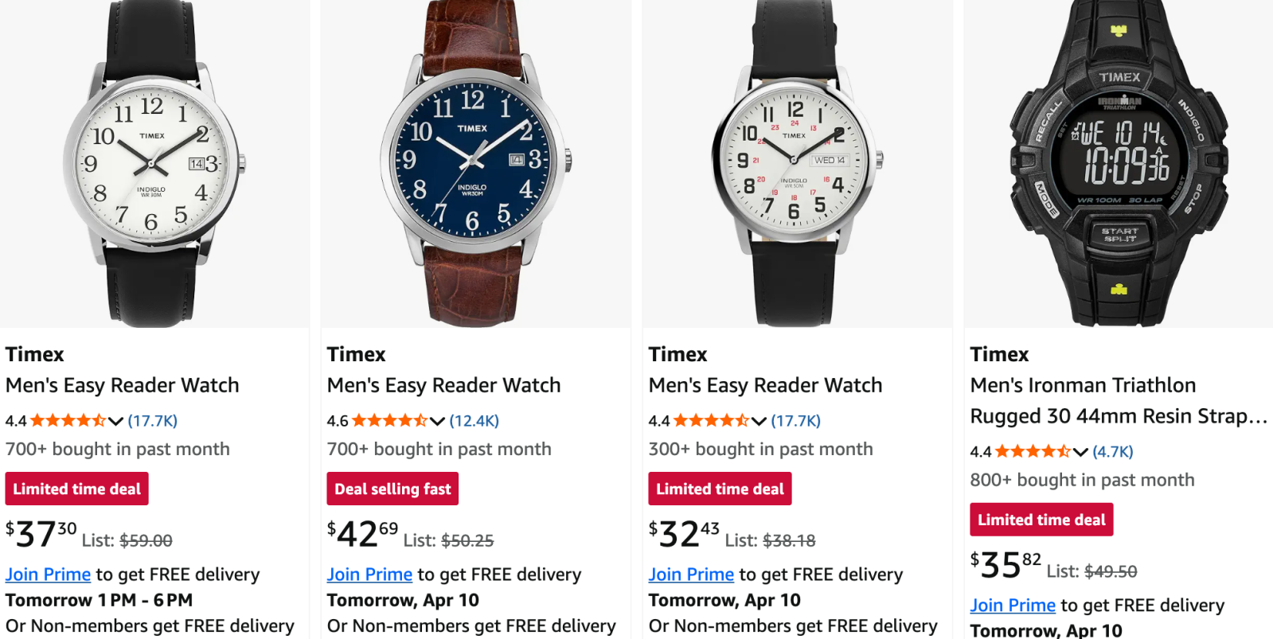Viewport: 1273px width, 639px height.
Task: Expand rating chevron for first watch
Action: [116, 421]
